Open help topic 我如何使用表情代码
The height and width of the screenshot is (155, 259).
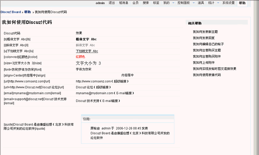click(207, 75)
